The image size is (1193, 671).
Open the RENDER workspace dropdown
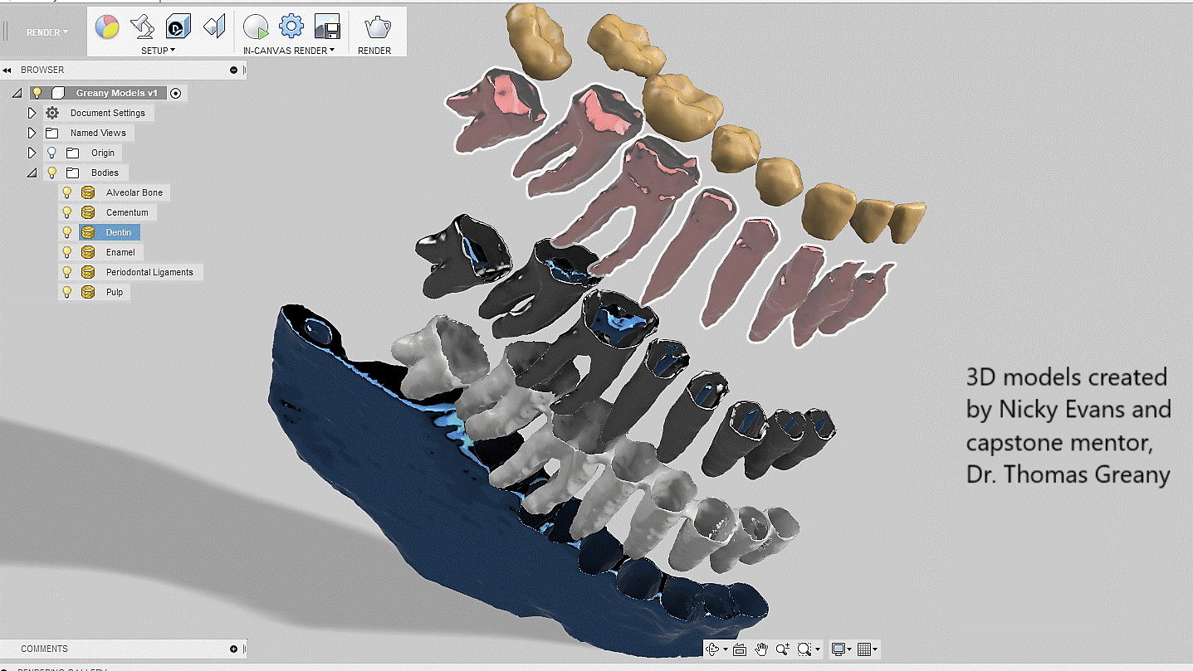pos(46,32)
